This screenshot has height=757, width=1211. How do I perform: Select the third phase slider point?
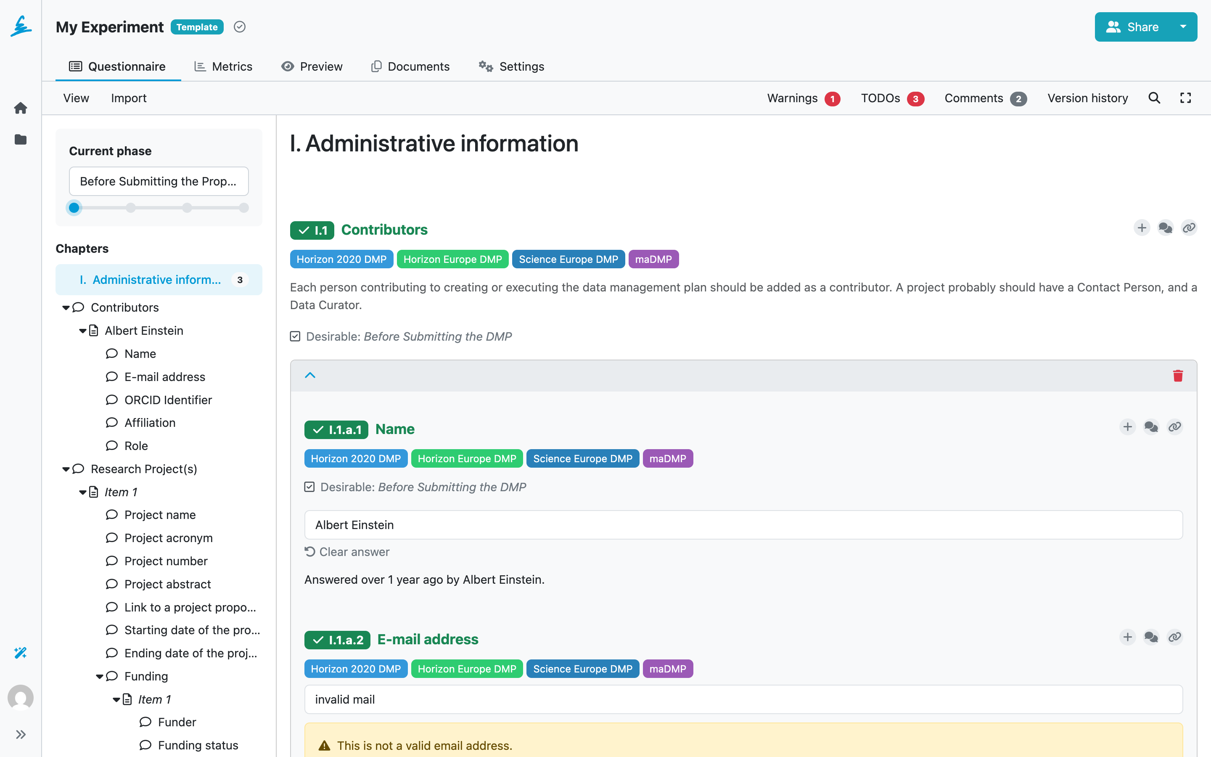pos(187,208)
